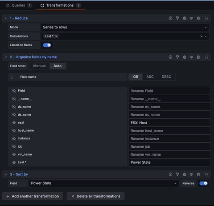Open filter options for Reduce transformation
This screenshot has height=206, width=214.
tap(177, 18)
